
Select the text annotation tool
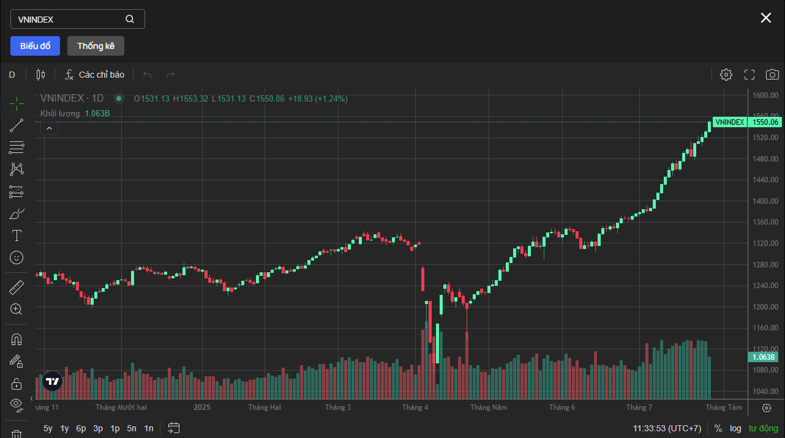17,236
